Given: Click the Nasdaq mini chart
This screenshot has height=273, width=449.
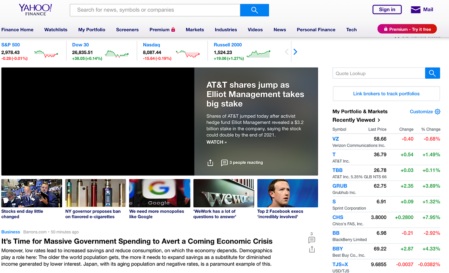Looking at the screenshot, I should click(x=188, y=54).
